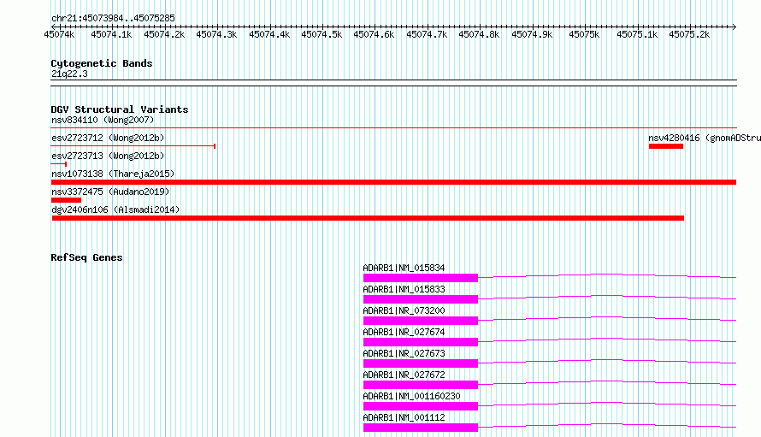The image size is (761, 437).
Task: Click the Cytogenetic Bands track title
Action: click(x=102, y=63)
